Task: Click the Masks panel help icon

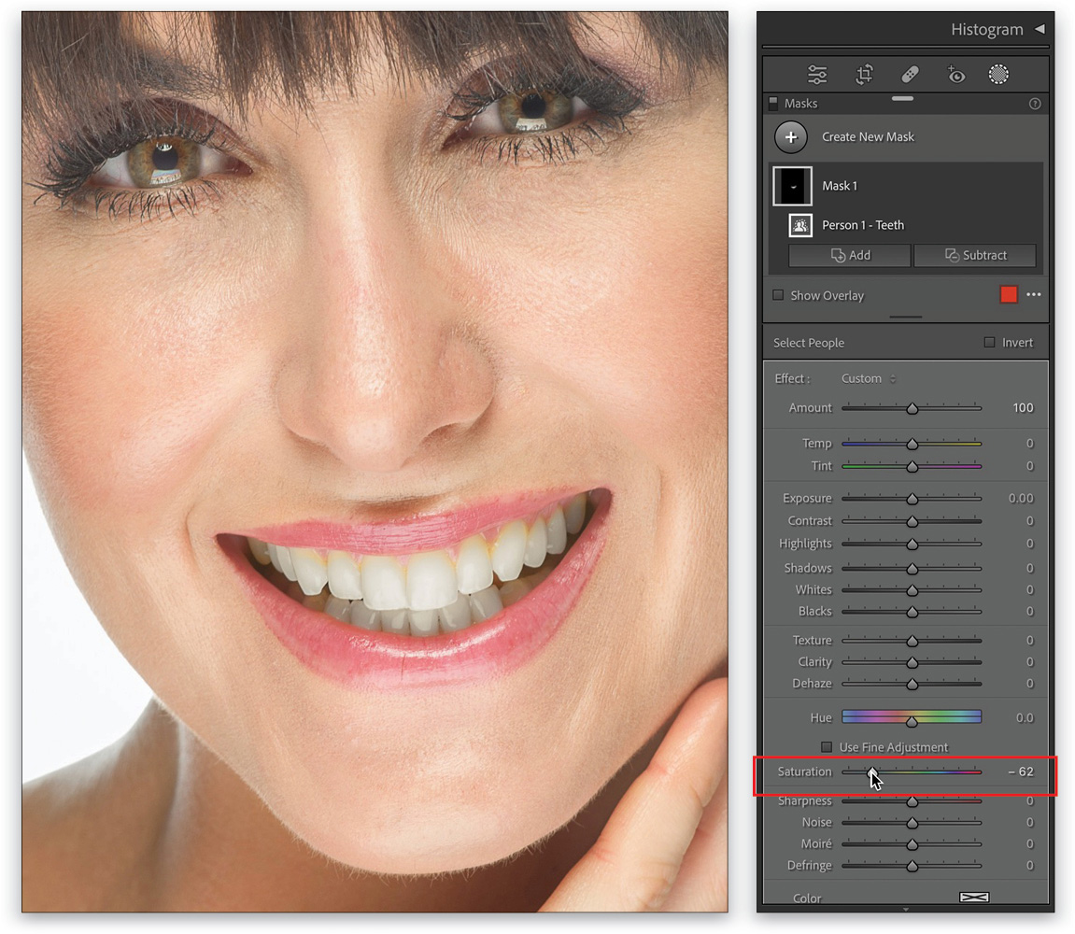Action: coord(1034,104)
